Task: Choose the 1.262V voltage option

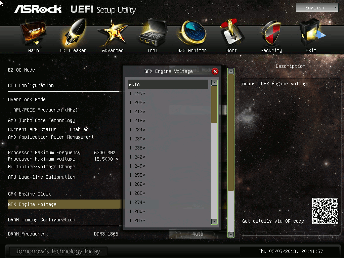Action: click(168, 184)
